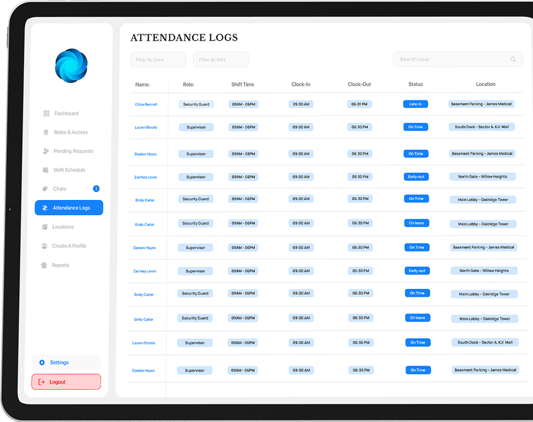Screen dimensions: 533x422
Task: Select the Pending Requests sidebar icon
Action: pos(46,151)
